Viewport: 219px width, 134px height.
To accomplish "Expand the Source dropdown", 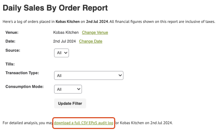I will coord(62,53).
